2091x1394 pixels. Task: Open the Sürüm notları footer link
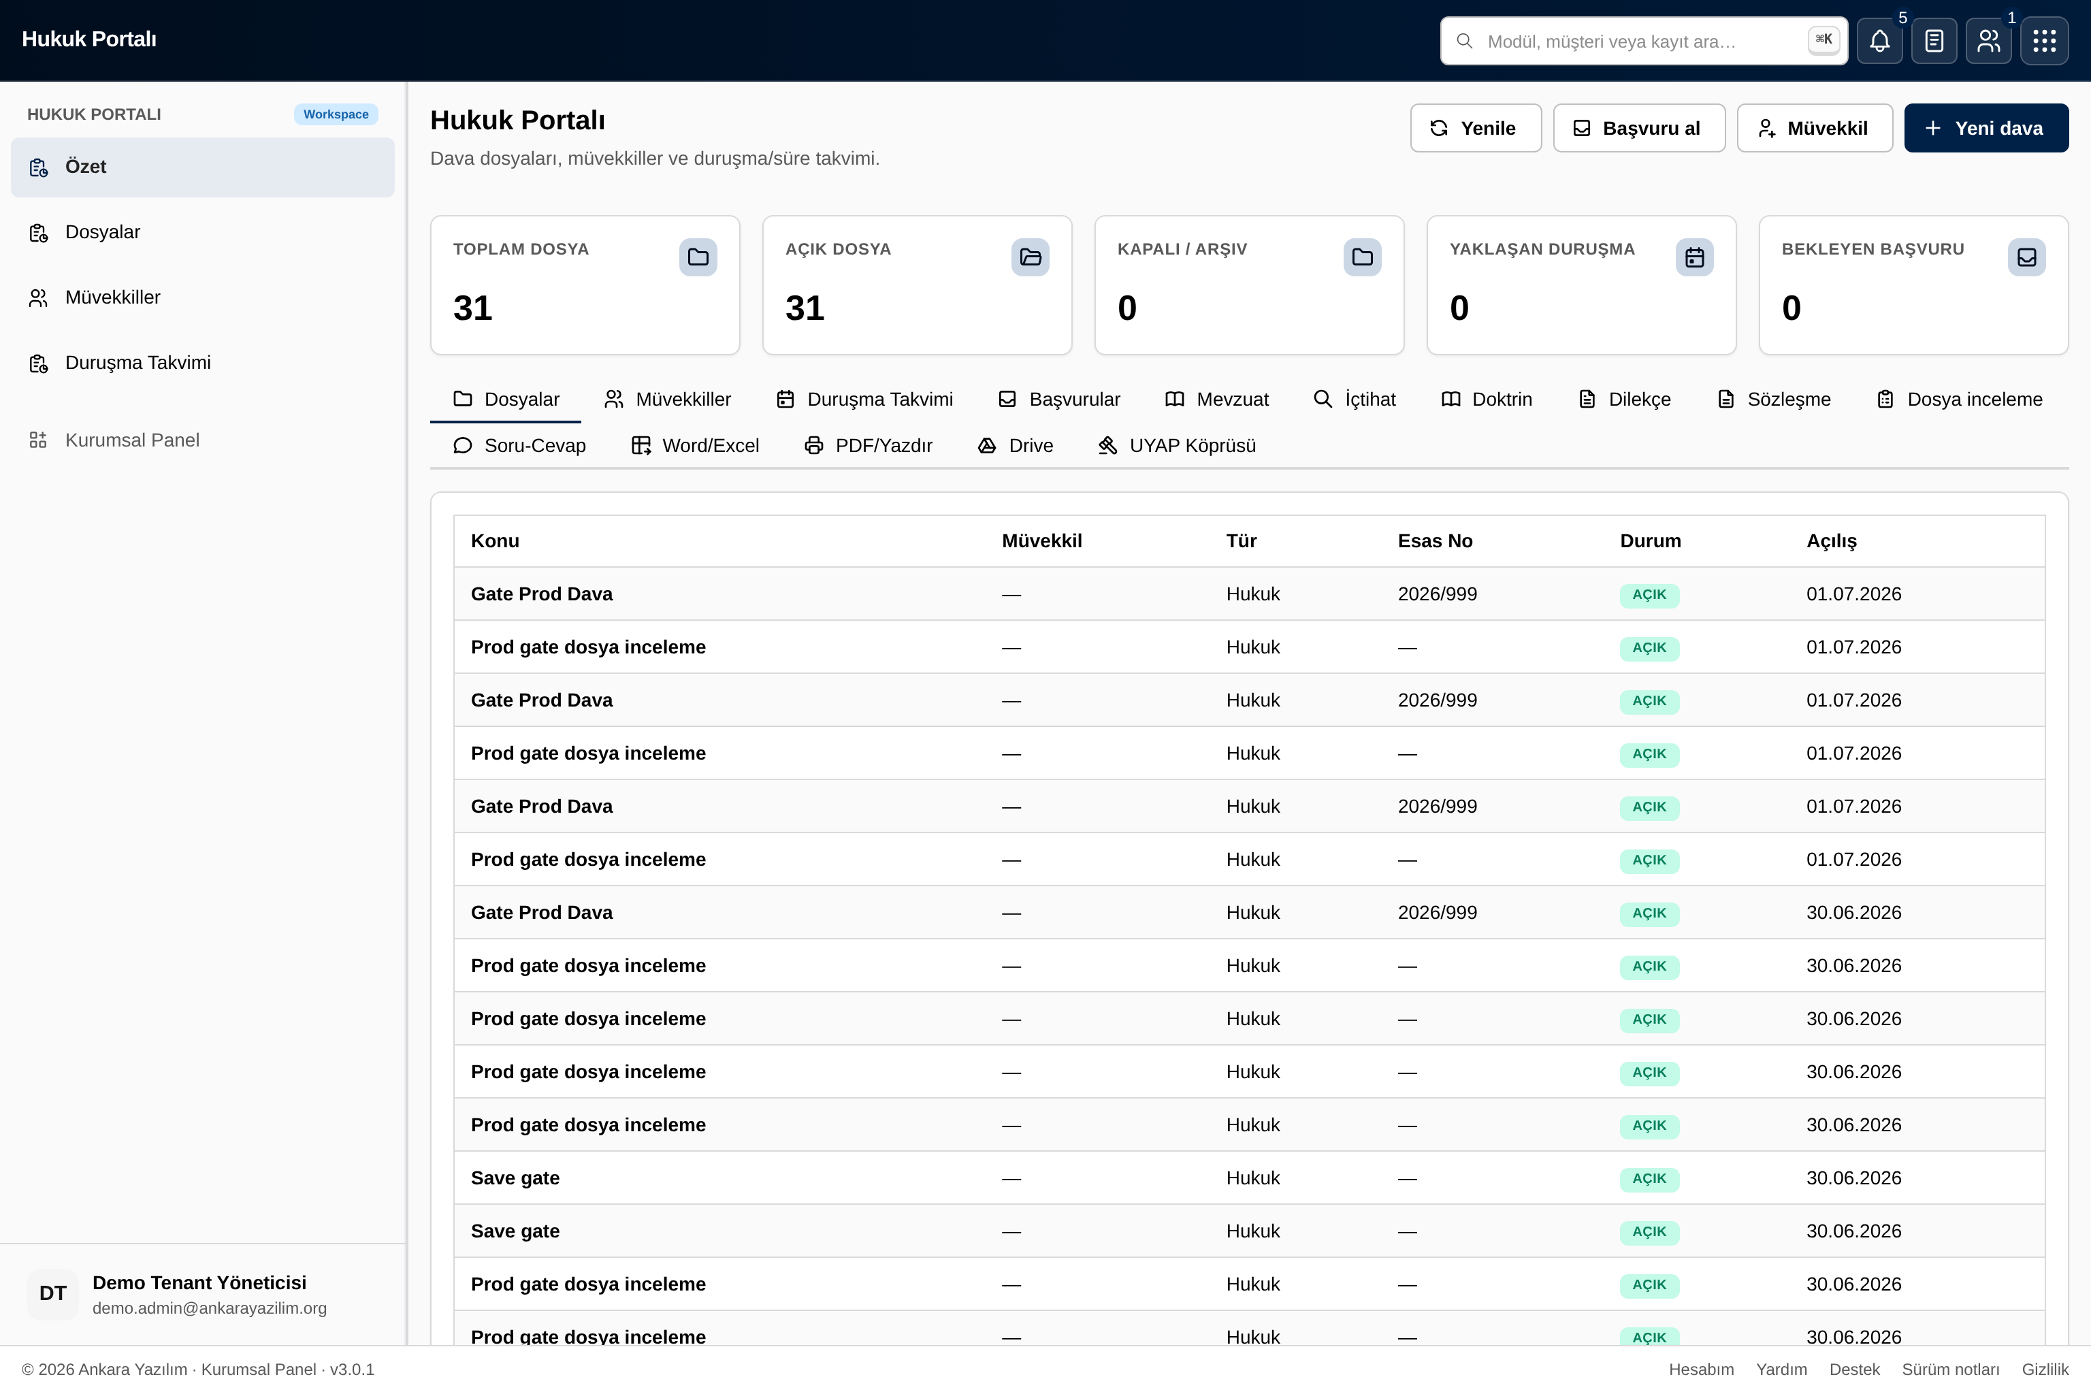coord(1951,1369)
